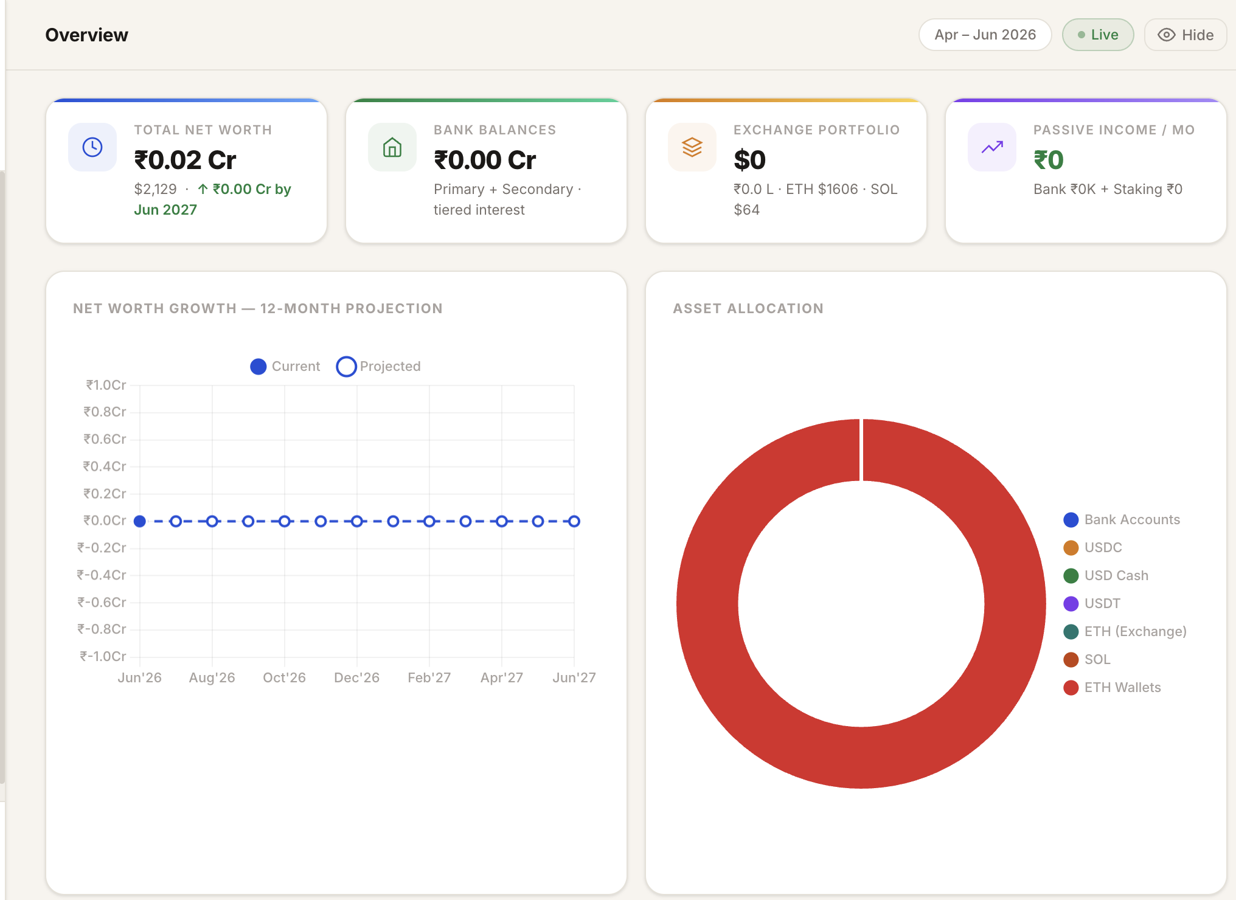Click the ₹1.0Cr y-axis label
The width and height of the screenshot is (1236, 900).
point(106,385)
